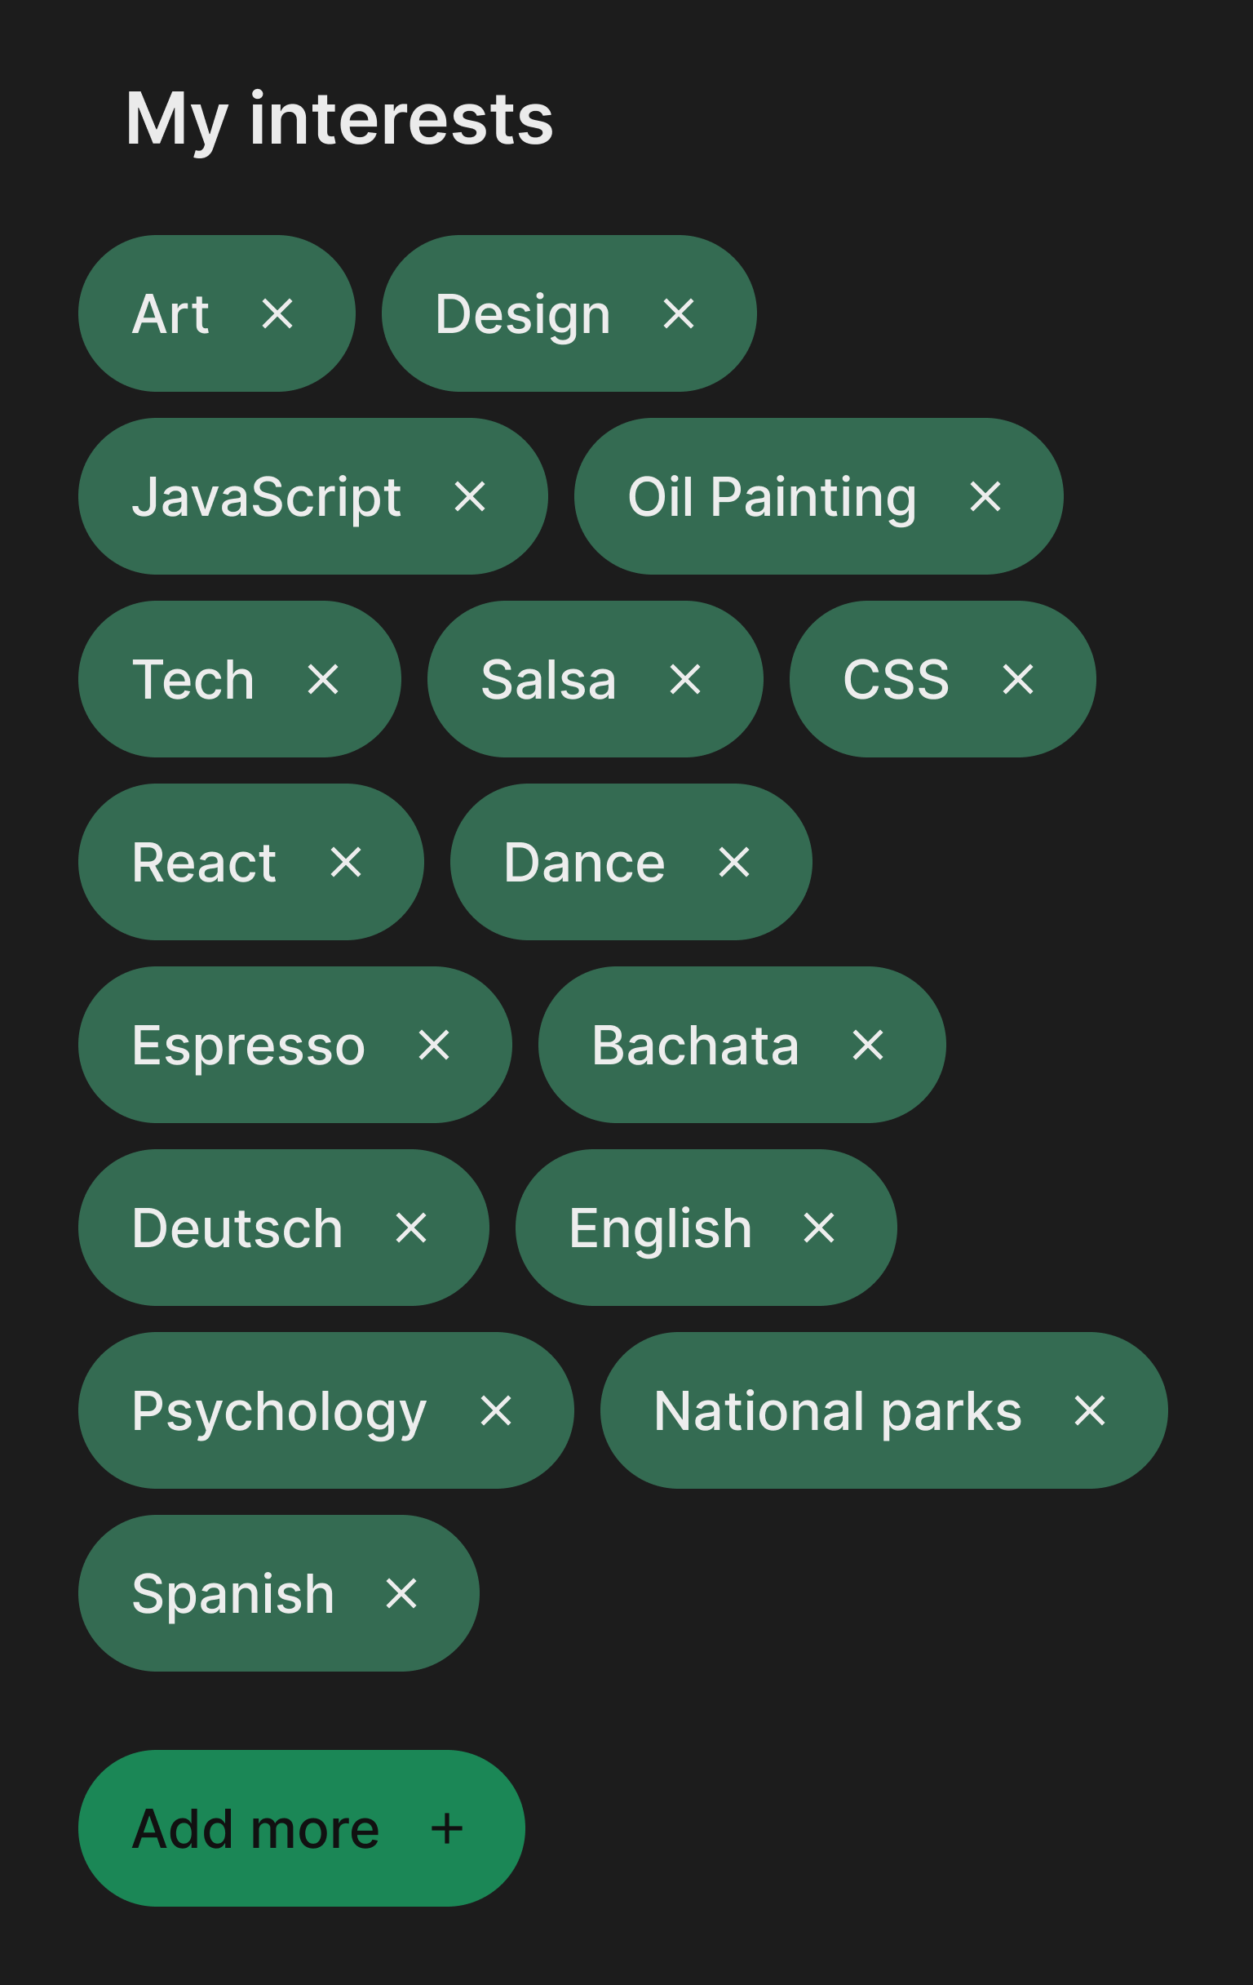This screenshot has width=1253, height=1985.
Task: Dismiss the English tag
Action: (x=819, y=1228)
